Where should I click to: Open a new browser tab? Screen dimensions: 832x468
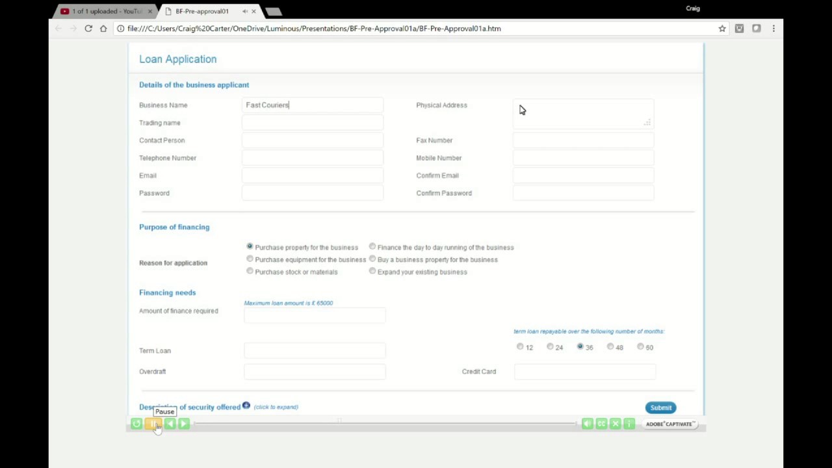click(274, 11)
